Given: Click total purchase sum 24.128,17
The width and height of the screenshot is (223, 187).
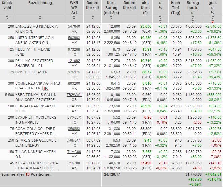Looking at the screenshot, I should tap(112, 174).
